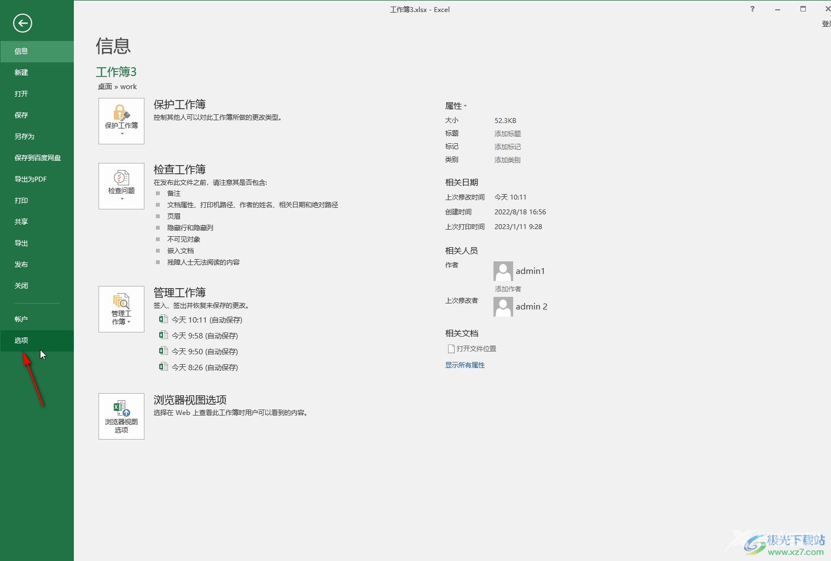Choose 另存为 (Save As) in the sidebar
This screenshot has height=561, width=831.
37,137
